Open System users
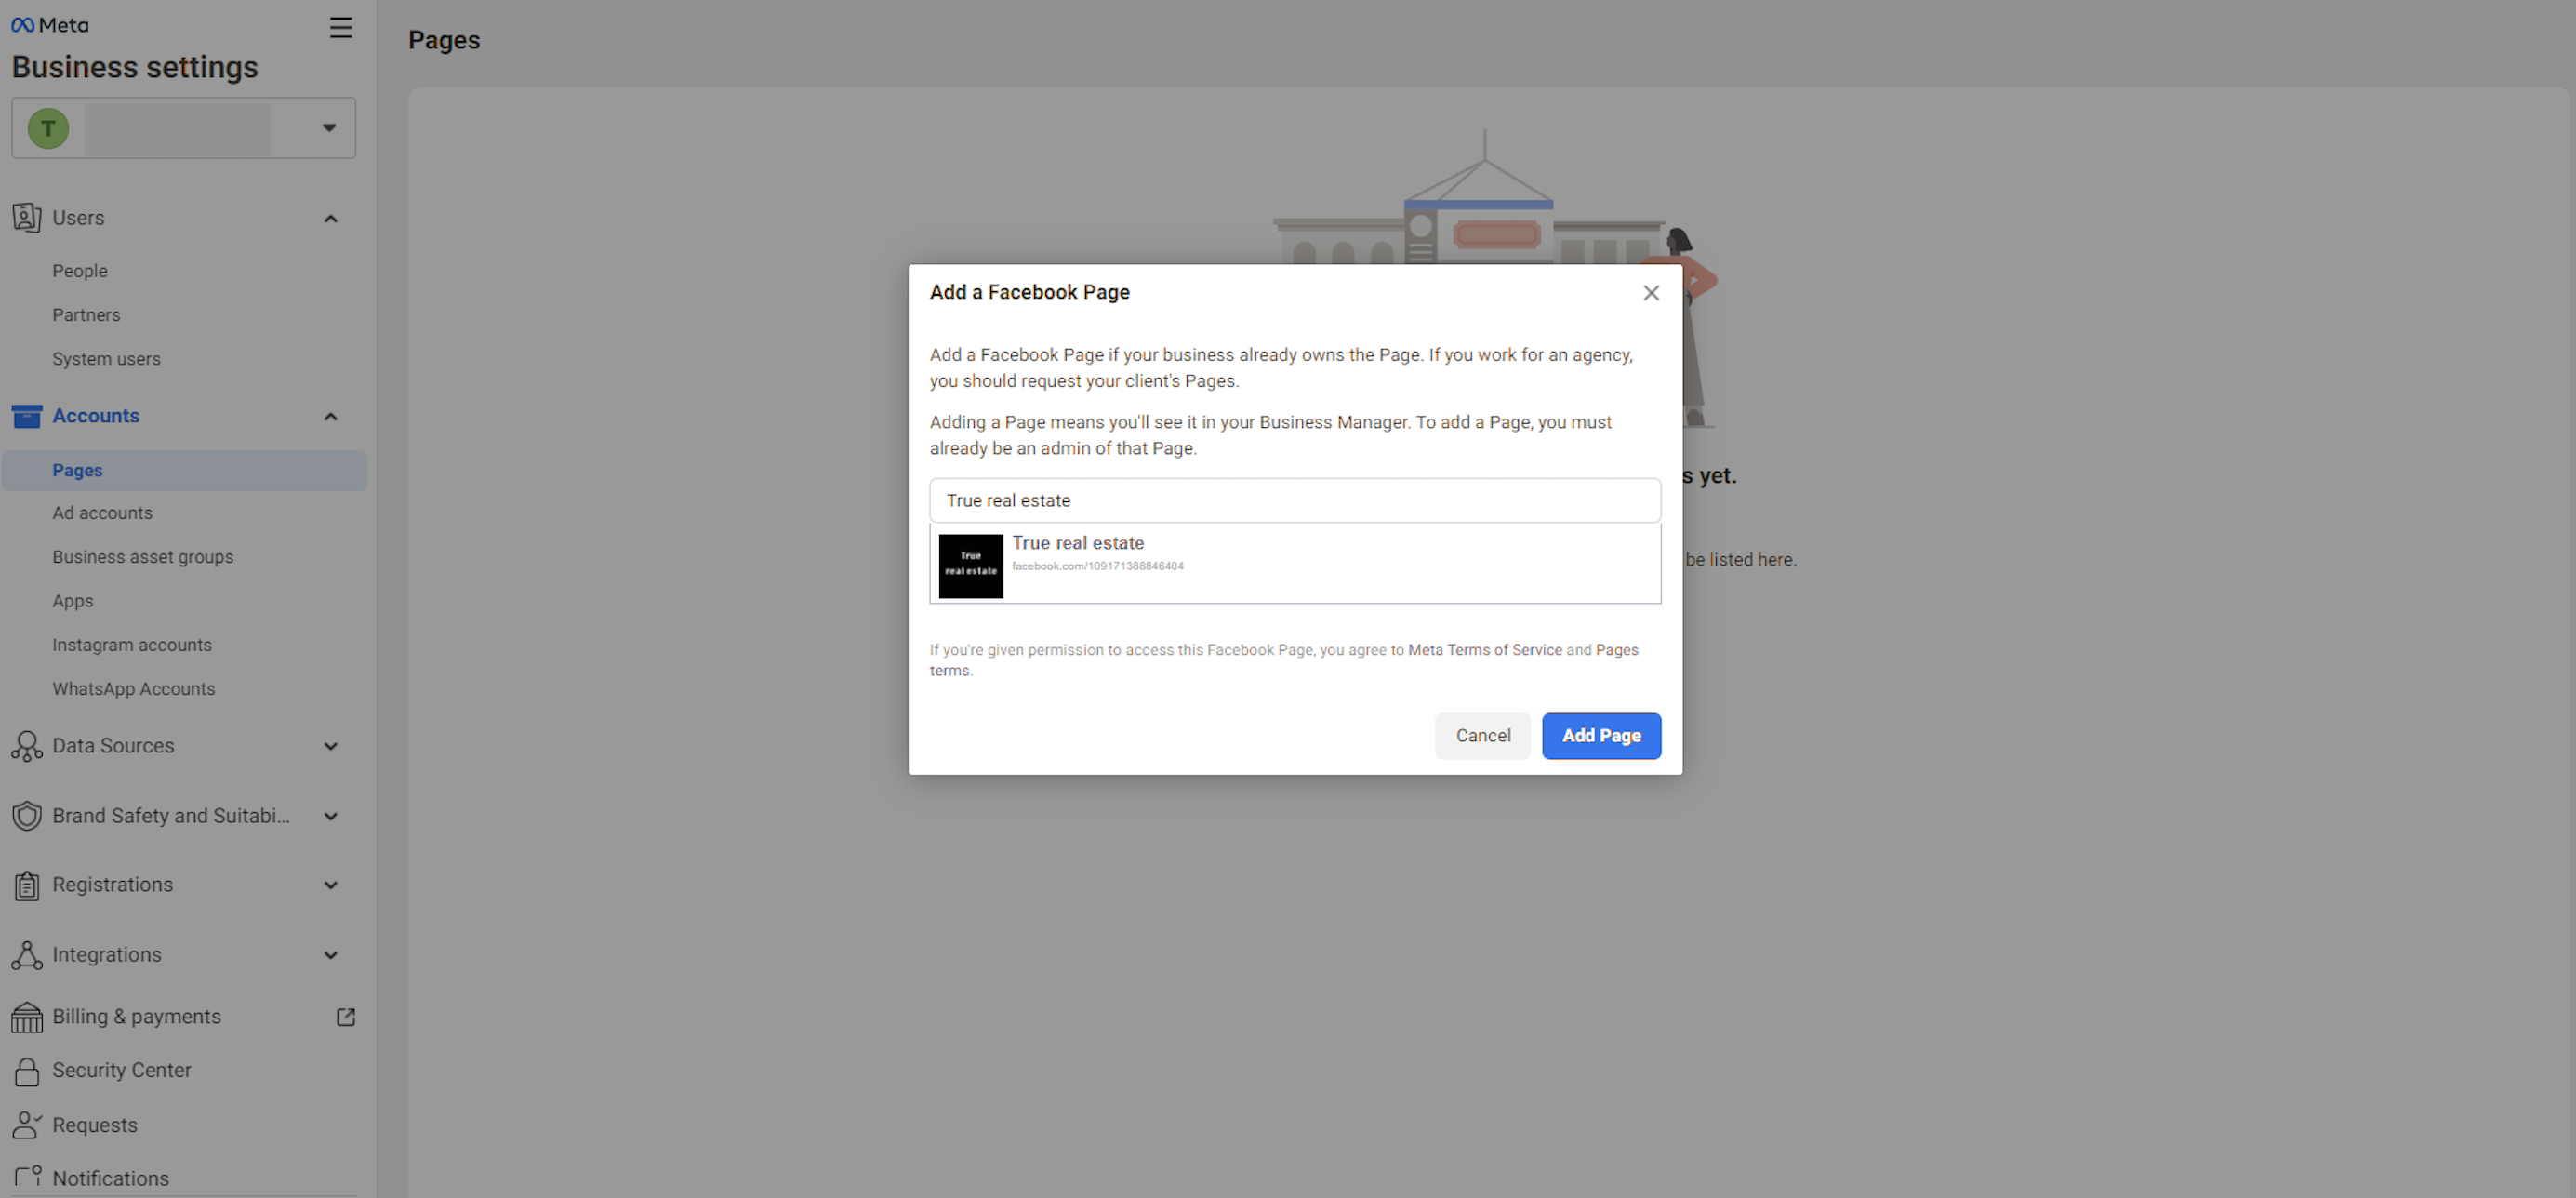The width and height of the screenshot is (2576, 1198). [x=106, y=359]
